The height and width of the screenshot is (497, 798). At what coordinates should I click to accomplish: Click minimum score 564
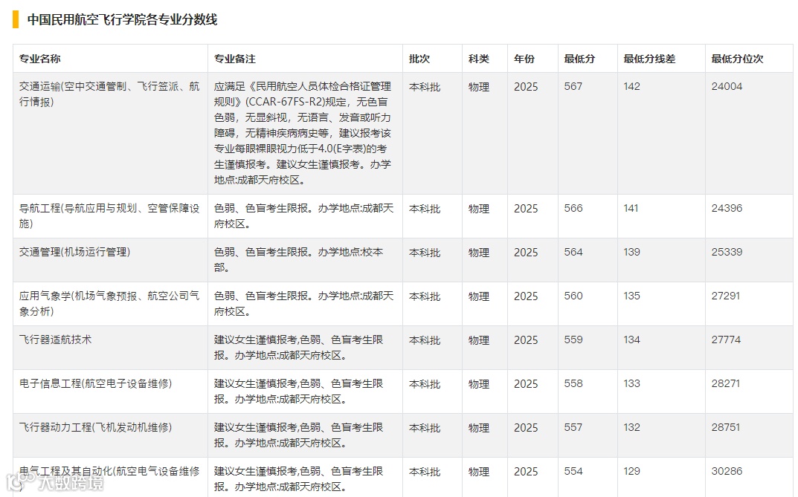pos(573,252)
